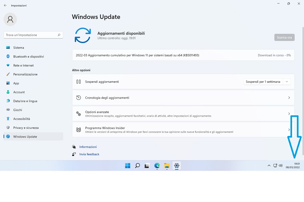
Task: Select Giochi category
Action: coord(33,110)
